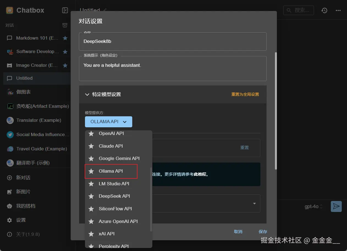
Task: Open the model select dropdown arrow
Action: coord(254,204)
